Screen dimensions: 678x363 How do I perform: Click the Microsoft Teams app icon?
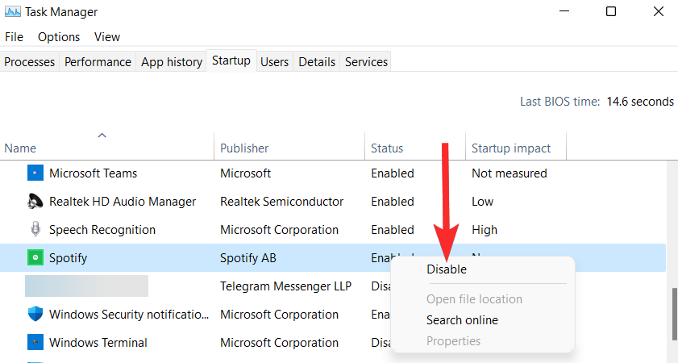35,173
